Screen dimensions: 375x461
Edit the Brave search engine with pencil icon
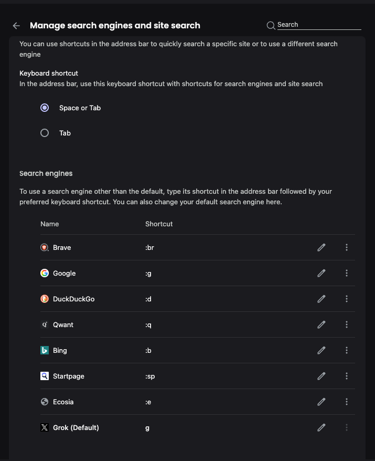pos(322,247)
